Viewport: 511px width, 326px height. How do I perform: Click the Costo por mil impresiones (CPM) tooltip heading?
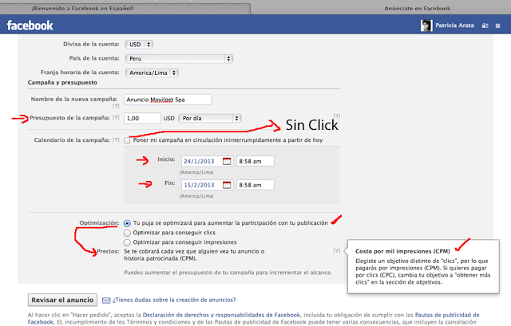click(x=402, y=251)
